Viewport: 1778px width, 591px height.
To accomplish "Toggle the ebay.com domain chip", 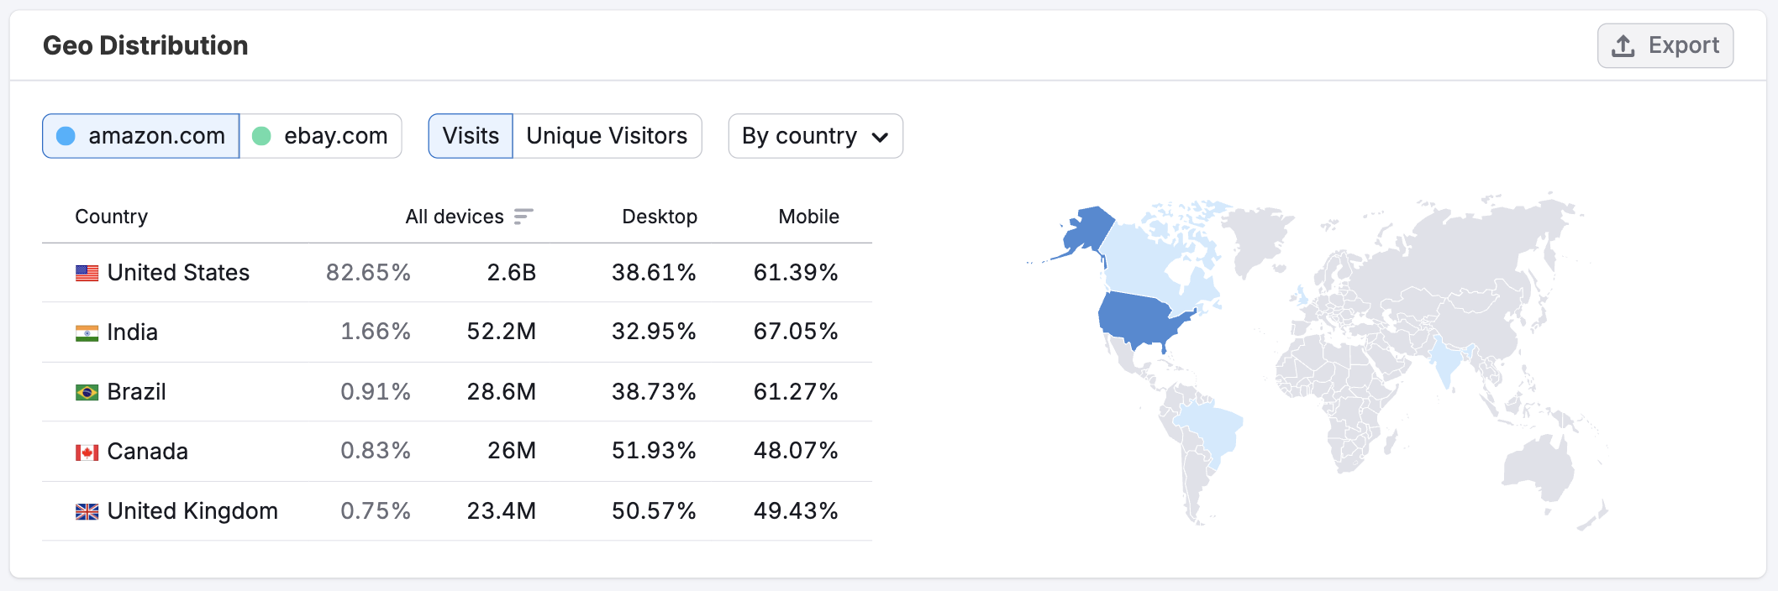I will pos(320,135).
